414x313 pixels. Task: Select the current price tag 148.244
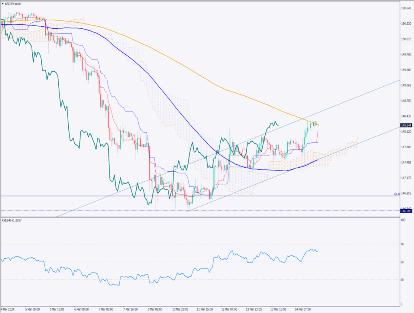coord(406,126)
